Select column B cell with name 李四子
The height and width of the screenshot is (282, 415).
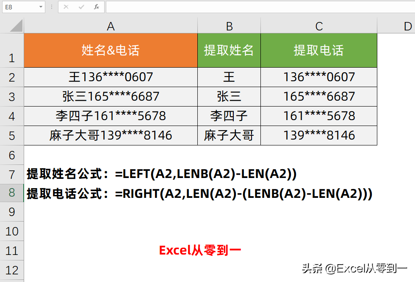pyautogui.click(x=229, y=116)
